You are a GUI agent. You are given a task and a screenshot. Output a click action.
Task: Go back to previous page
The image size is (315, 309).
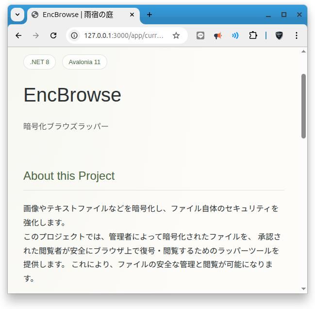[x=18, y=35]
